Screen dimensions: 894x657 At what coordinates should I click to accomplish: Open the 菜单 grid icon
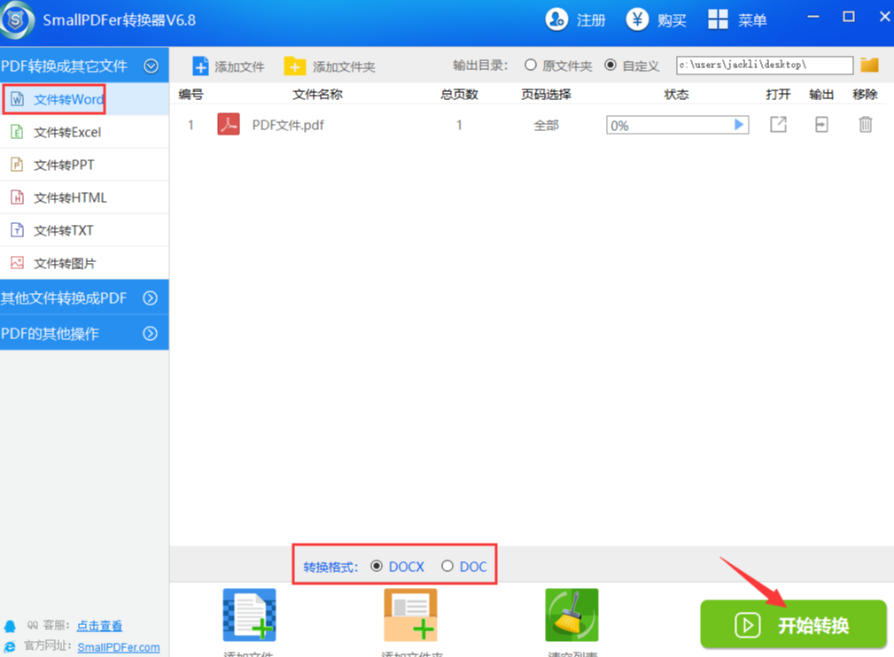[x=718, y=19]
